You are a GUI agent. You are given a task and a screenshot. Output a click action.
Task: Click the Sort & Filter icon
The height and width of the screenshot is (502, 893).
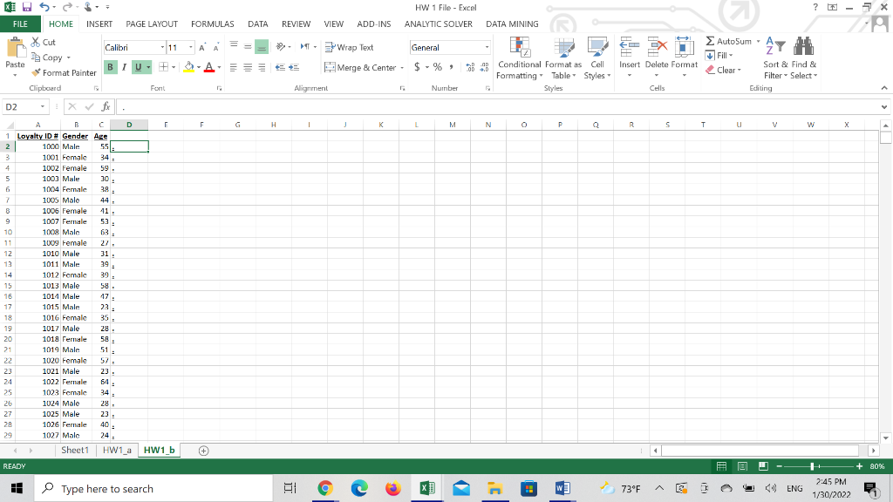[776, 57]
